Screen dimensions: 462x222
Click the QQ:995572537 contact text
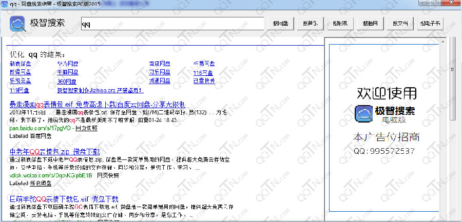pos(384,151)
